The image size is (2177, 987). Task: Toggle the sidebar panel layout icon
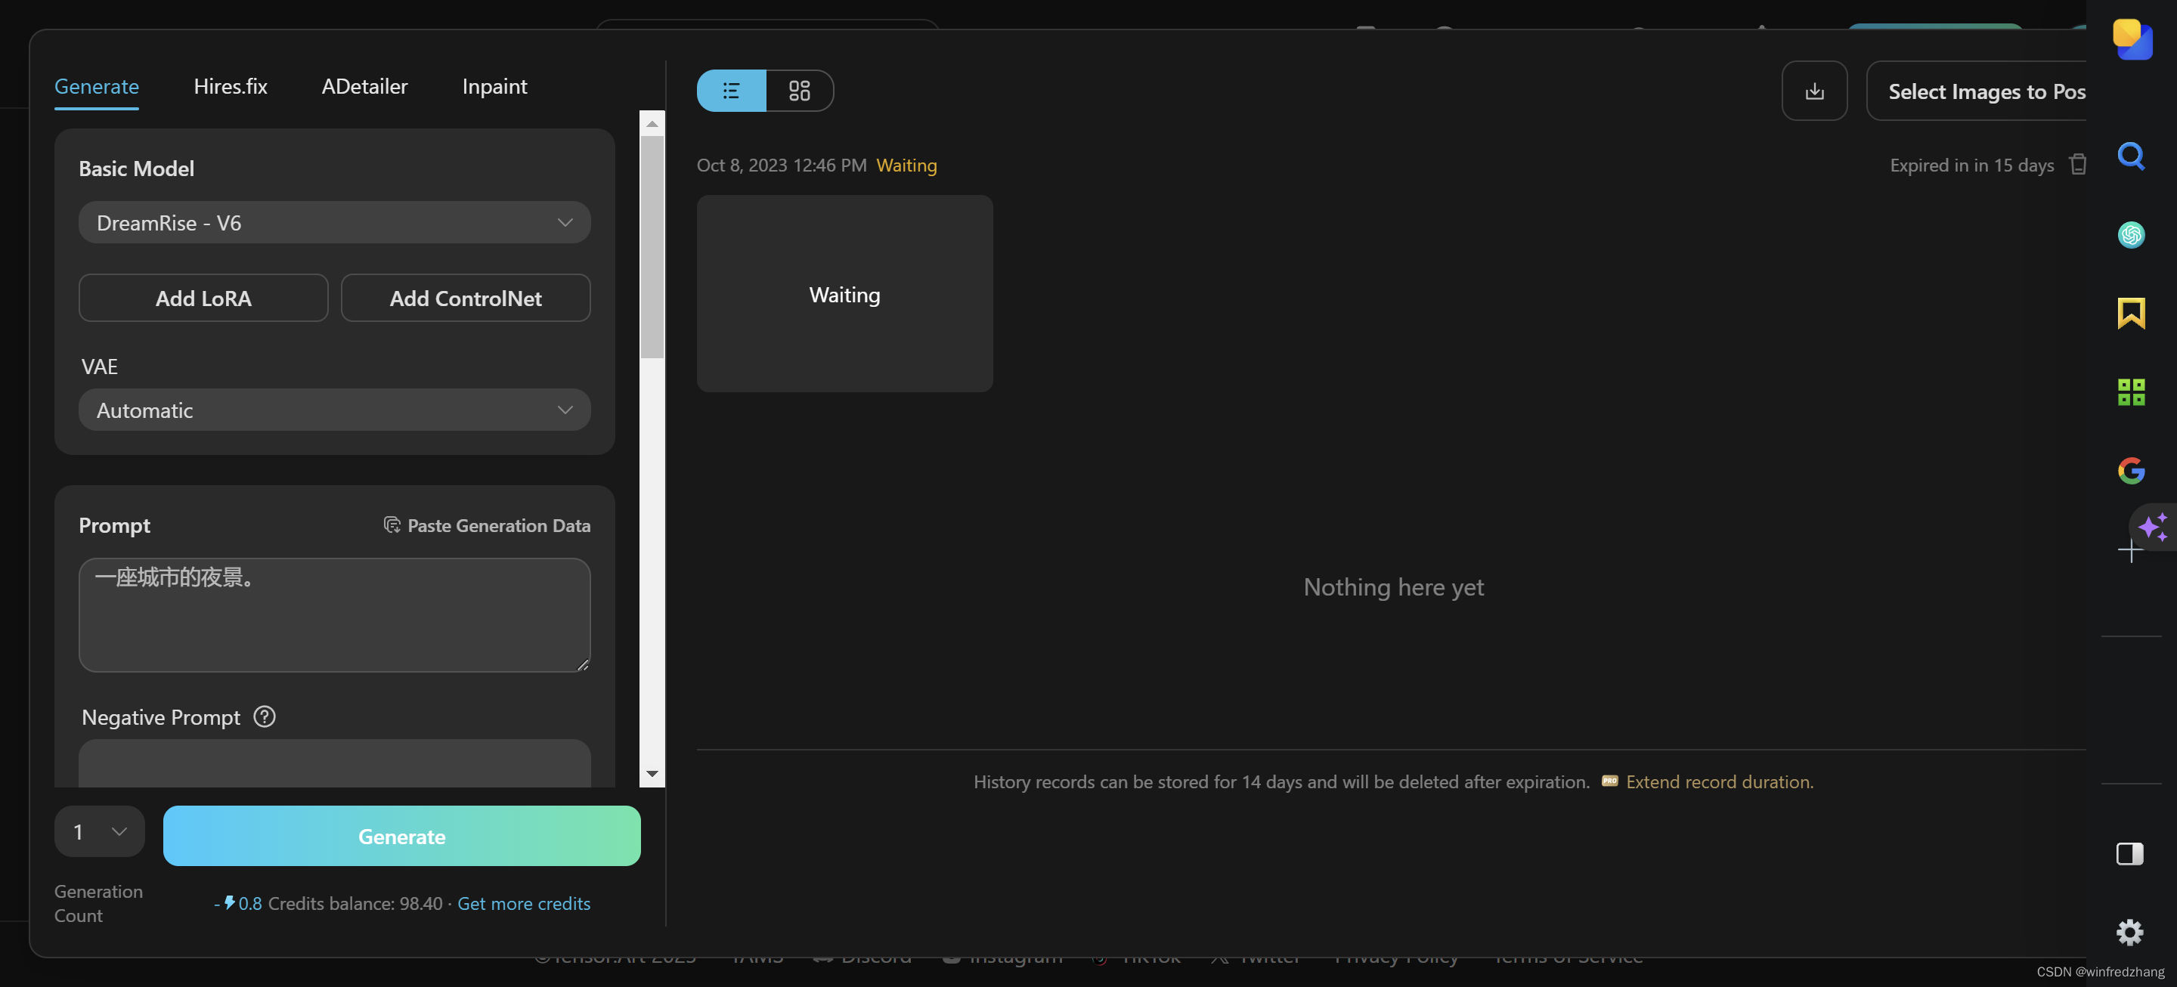coord(2129,853)
